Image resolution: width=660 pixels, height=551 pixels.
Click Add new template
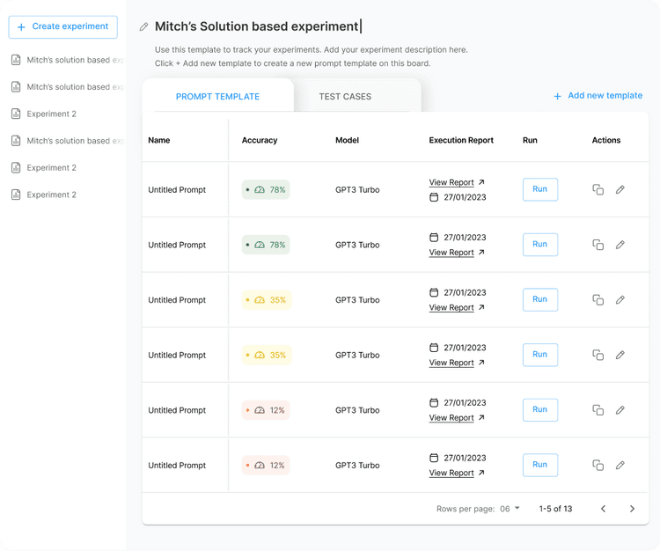[598, 96]
